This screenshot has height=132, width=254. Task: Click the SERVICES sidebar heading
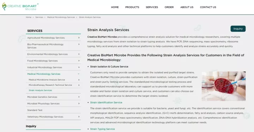(35, 31)
